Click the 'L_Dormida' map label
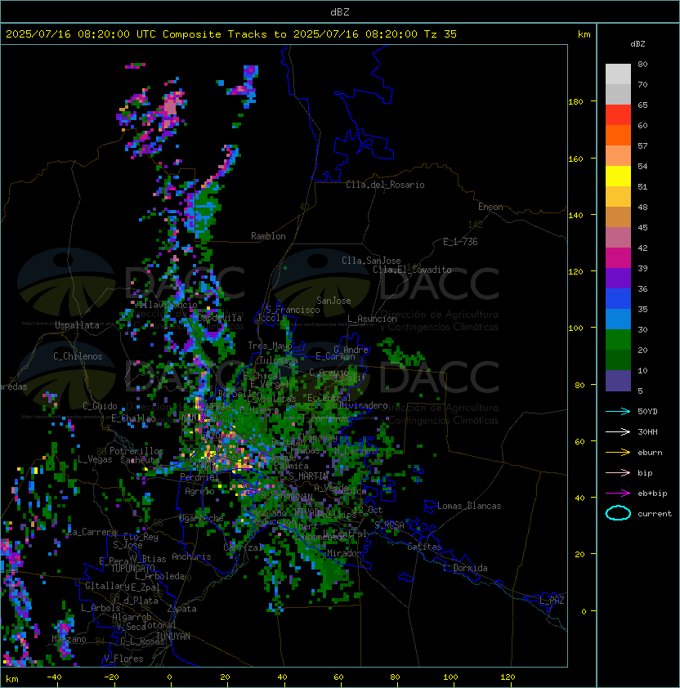The image size is (680, 688). point(465,568)
